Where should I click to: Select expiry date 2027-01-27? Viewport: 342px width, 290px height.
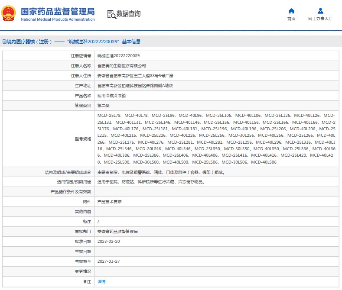pyautogui.click(x=109, y=261)
